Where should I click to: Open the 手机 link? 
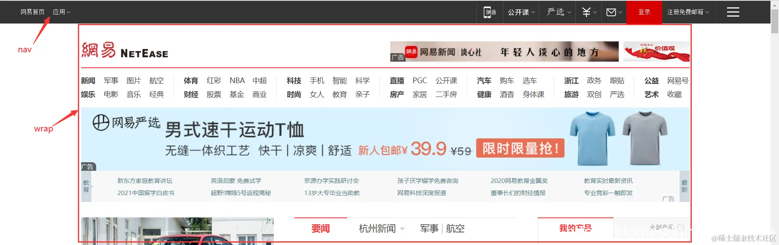[x=317, y=81]
